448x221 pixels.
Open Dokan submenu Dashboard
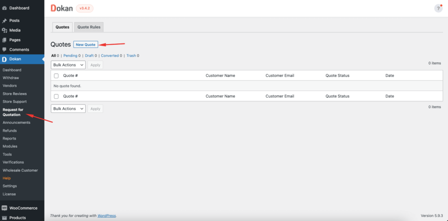point(12,70)
